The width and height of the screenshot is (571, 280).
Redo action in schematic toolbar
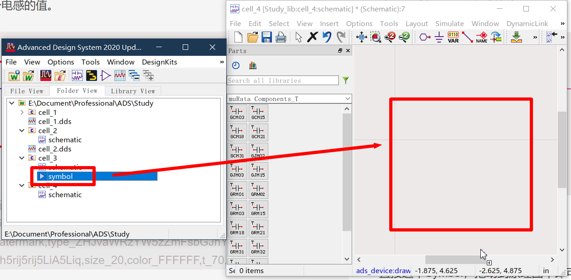tap(341, 37)
